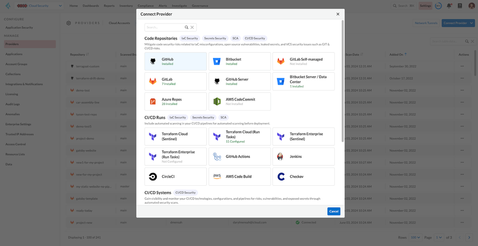The image size is (478, 246).
Task: Click the Cancel button
Action: (333, 211)
